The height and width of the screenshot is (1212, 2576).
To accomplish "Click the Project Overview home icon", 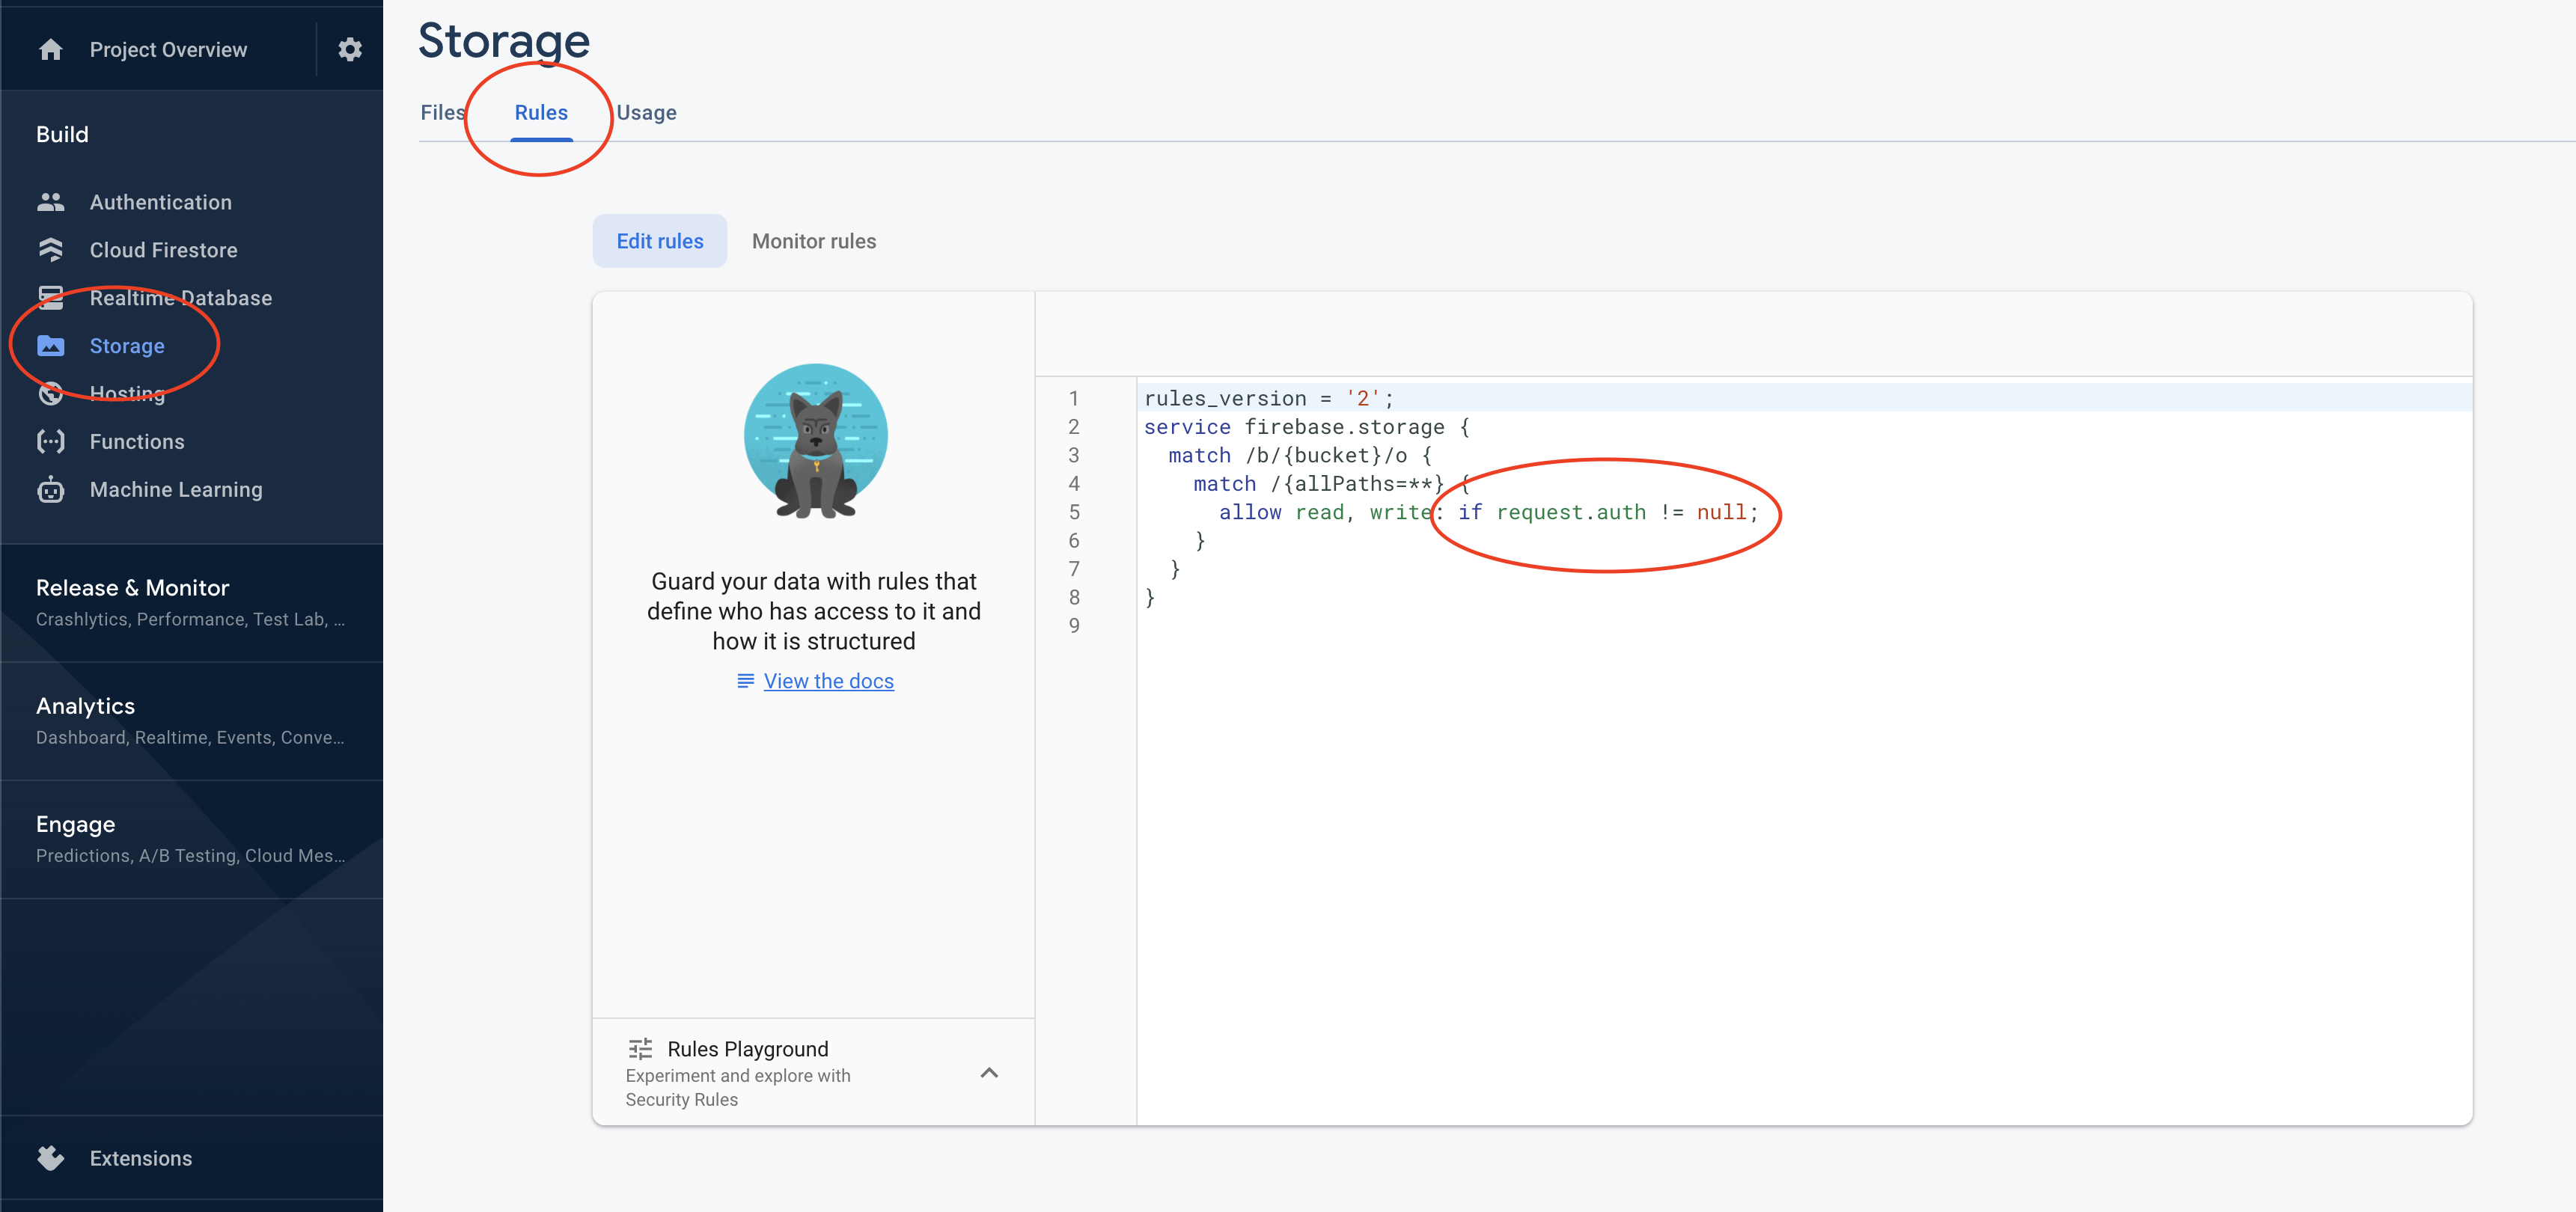I will [x=51, y=49].
